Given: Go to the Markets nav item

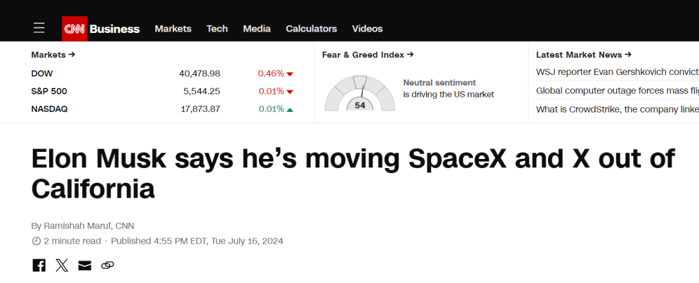Looking at the screenshot, I should pos(173,28).
